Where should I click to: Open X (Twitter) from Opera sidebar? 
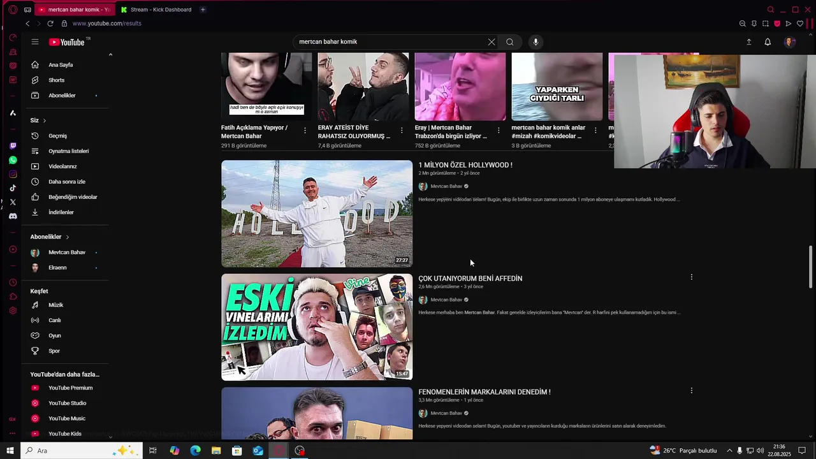coord(13,202)
